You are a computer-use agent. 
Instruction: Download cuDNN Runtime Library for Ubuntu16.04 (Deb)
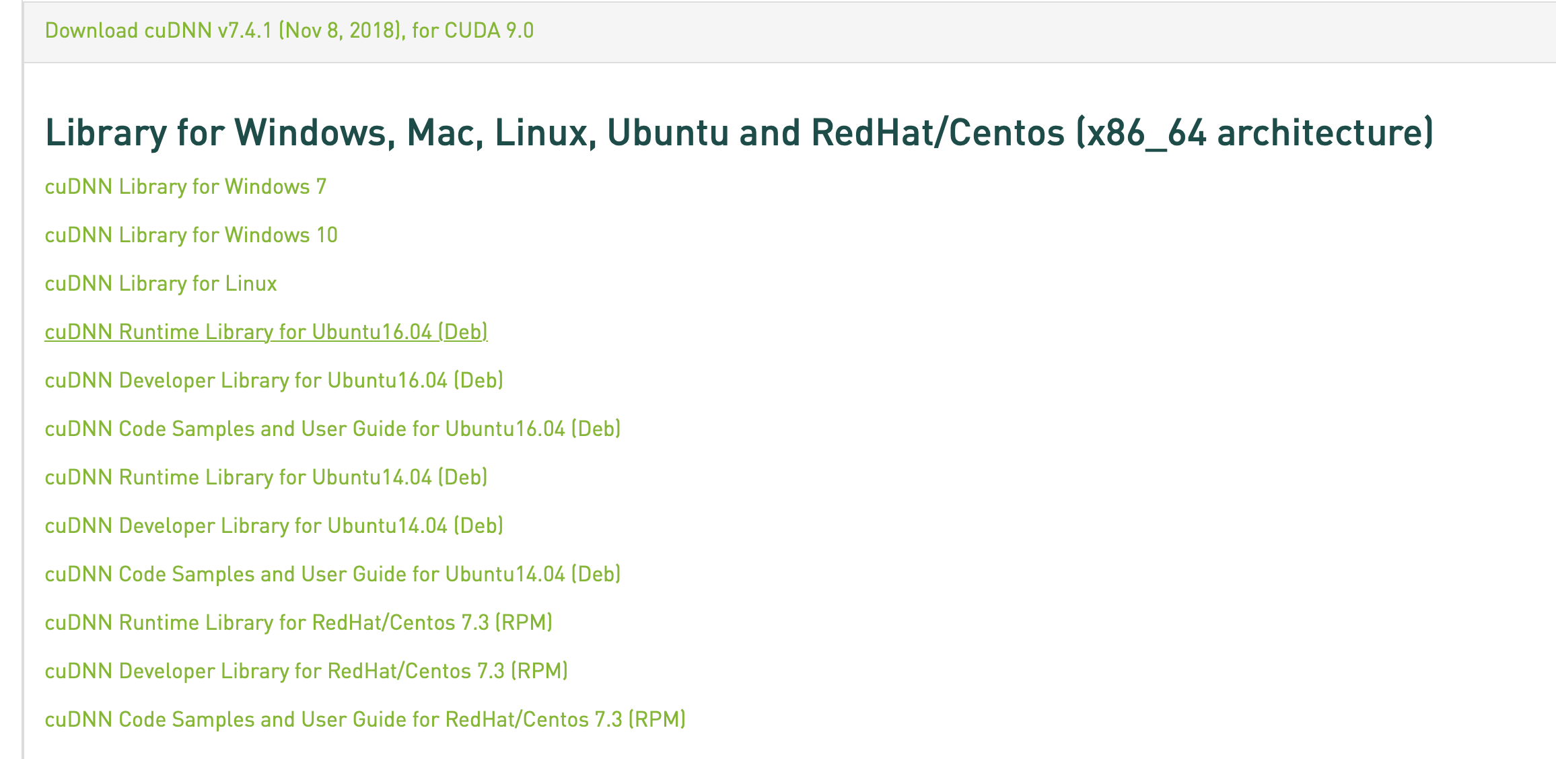pos(267,332)
